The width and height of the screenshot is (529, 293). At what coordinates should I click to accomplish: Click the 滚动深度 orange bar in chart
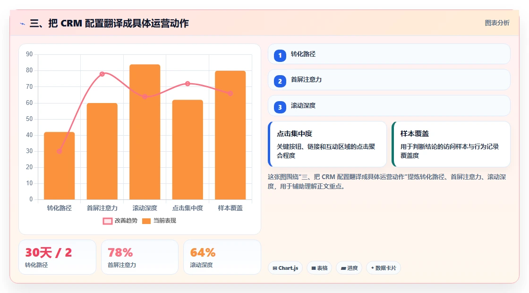click(145, 132)
